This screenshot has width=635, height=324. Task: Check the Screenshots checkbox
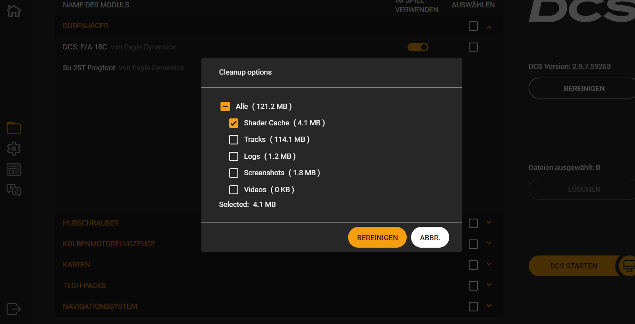pyautogui.click(x=234, y=173)
